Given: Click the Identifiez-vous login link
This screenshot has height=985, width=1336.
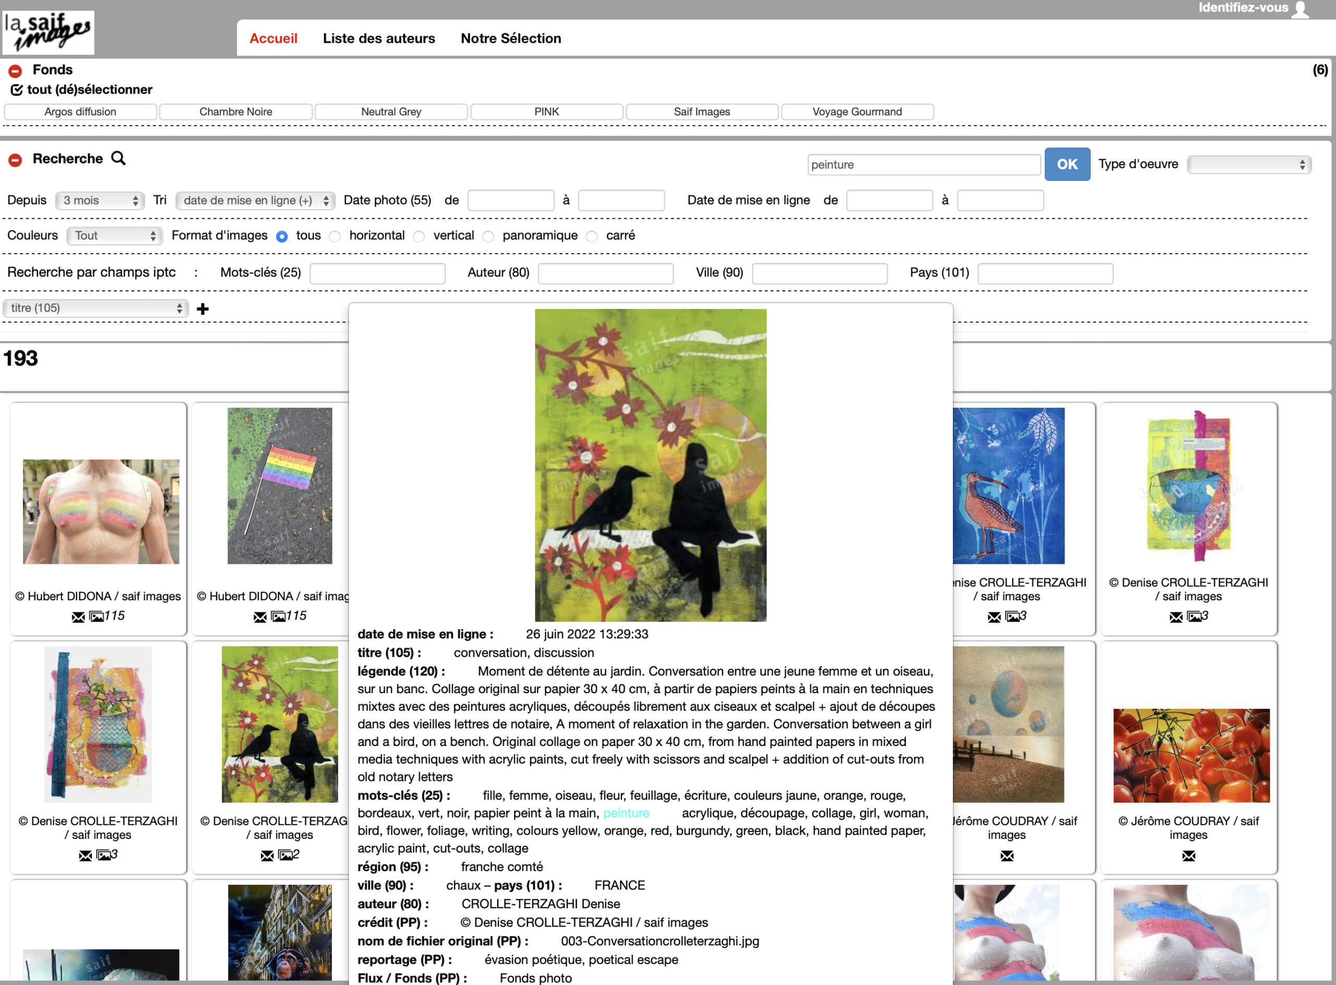Looking at the screenshot, I should pyautogui.click(x=1244, y=8).
